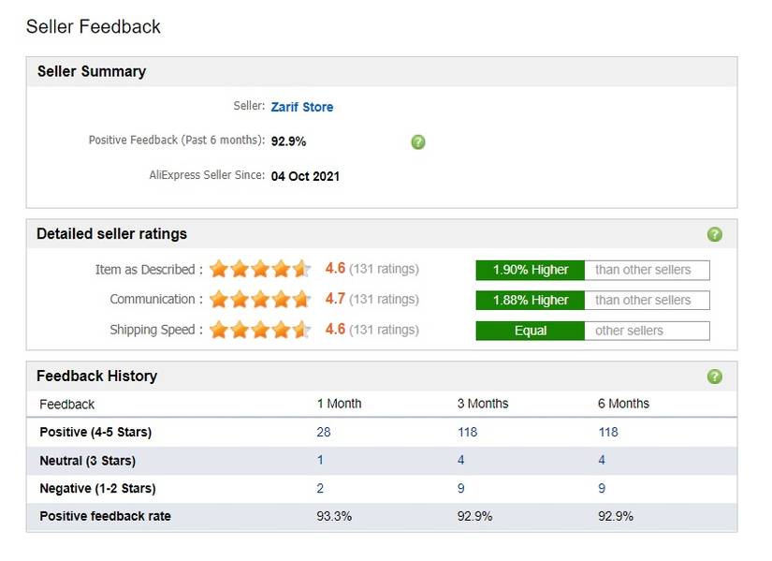Click the green Equal comparison badge
772x561 pixels.
(531, 331)
